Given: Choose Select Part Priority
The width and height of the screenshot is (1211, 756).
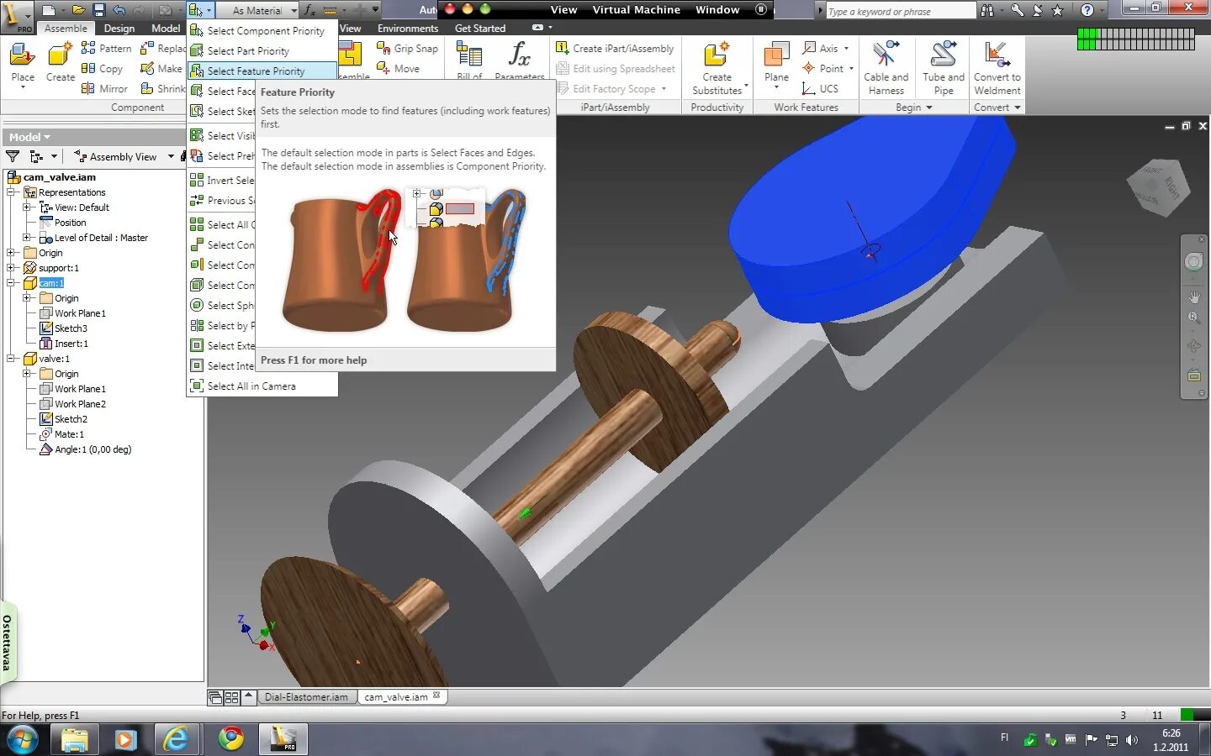Looking at the screenshot, I should pos(262,50).
